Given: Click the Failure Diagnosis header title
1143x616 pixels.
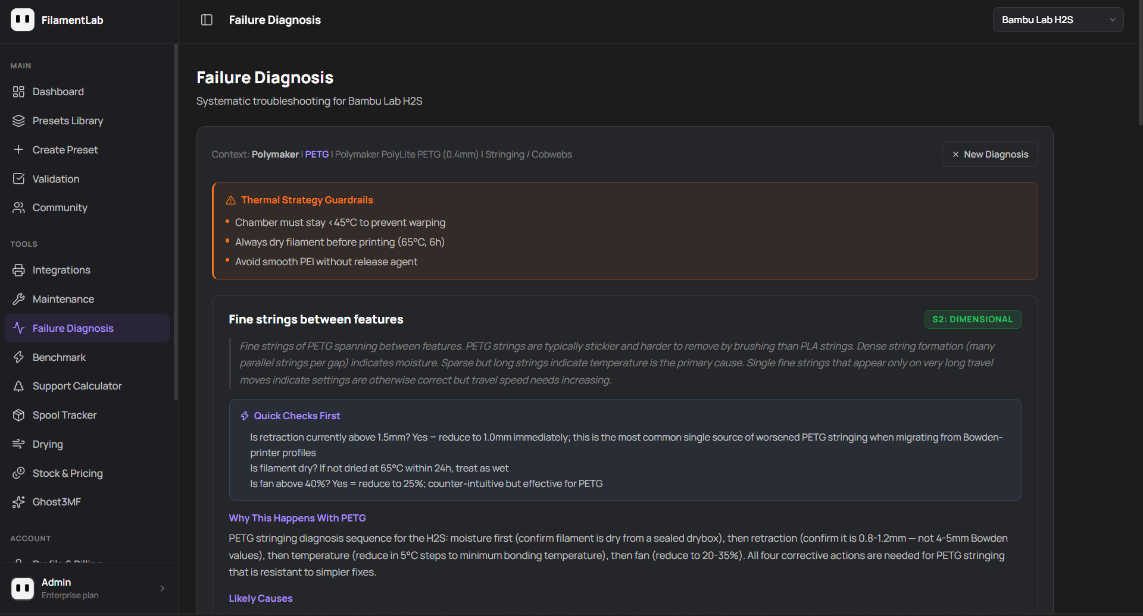Looking at the screenshot, I should (275, 20).
